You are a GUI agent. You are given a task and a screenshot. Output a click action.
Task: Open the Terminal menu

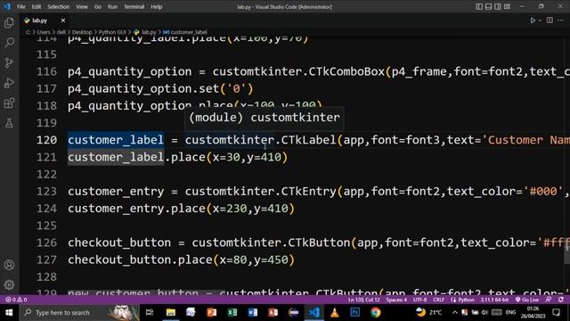(x=134, y=6)
